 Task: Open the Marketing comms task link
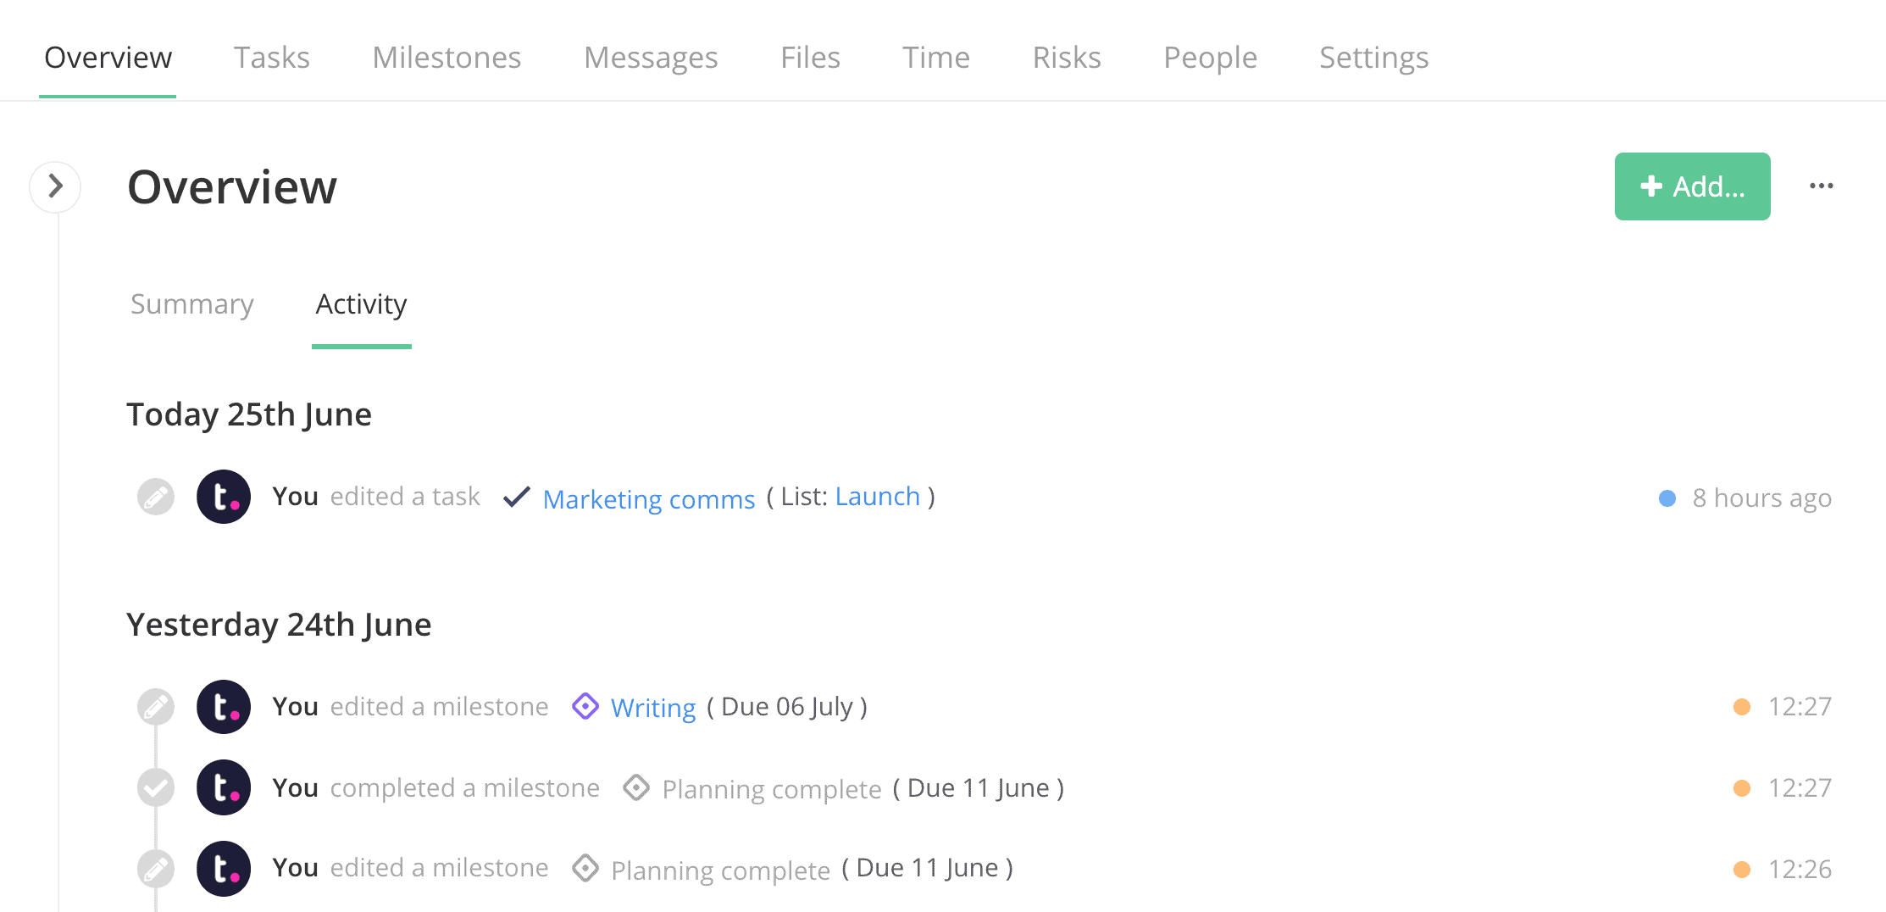pyautogui.click(x=649, y=498)
